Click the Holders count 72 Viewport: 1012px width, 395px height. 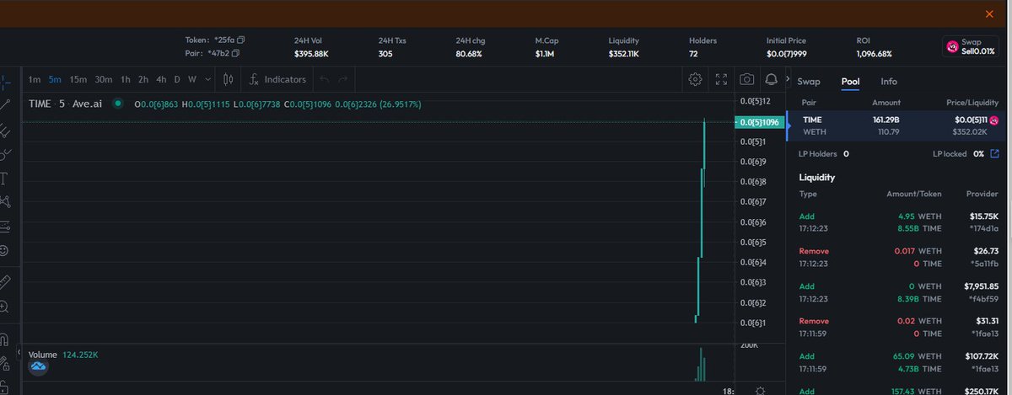coord(695,54)
